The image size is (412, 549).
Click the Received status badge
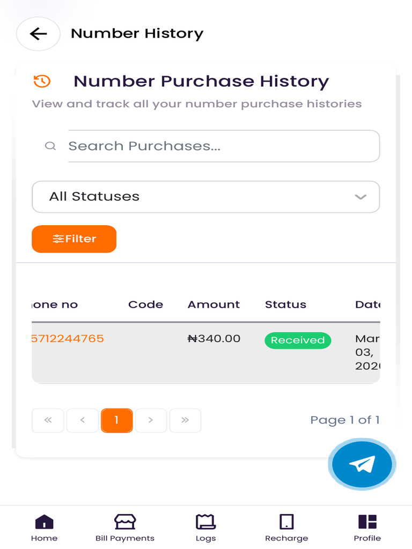(x=298, y=340)
